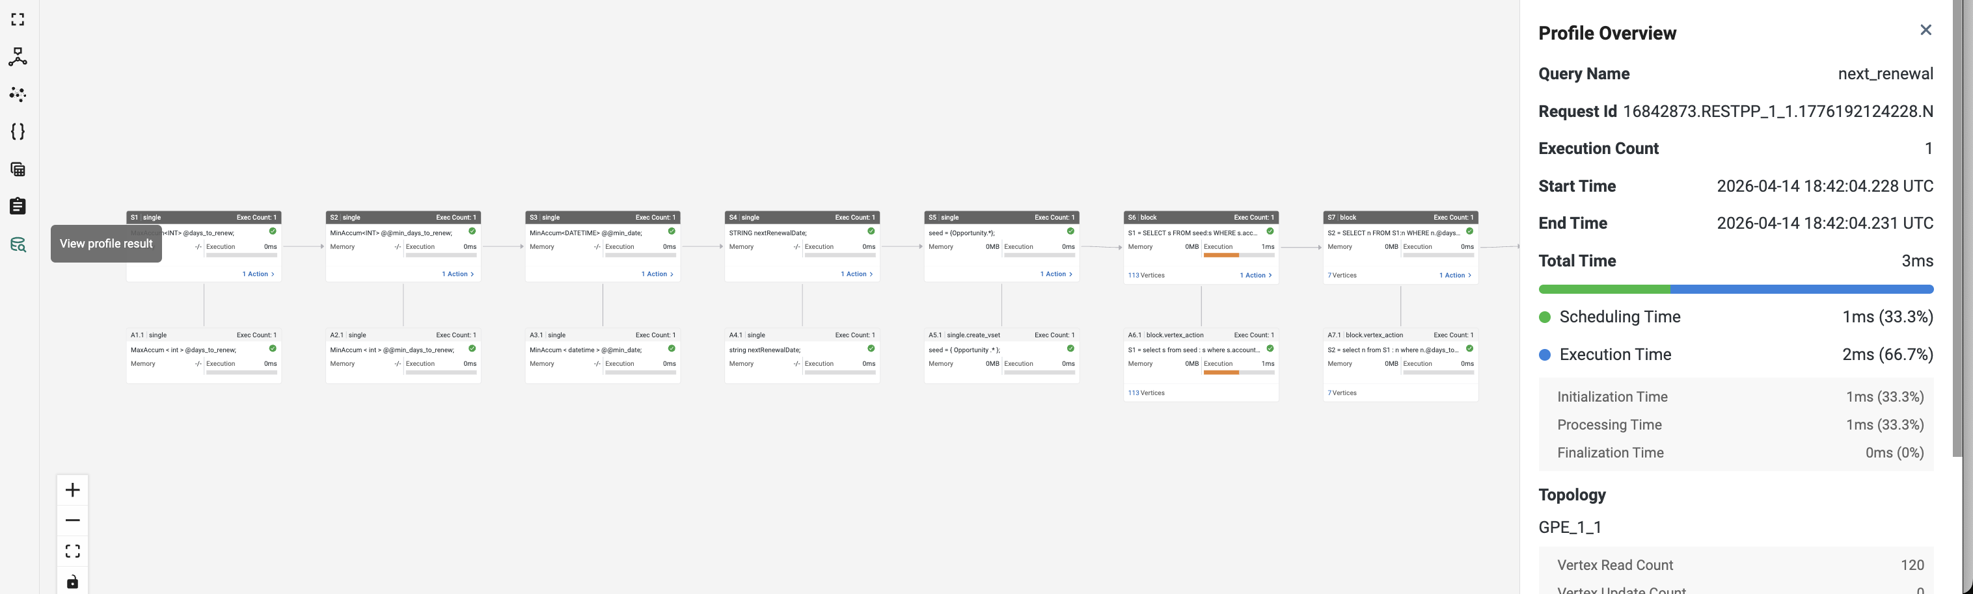The width and height of the screenshot is (1973, 594).
Task: Click the View profile result icon
Action: coord(18,244)
